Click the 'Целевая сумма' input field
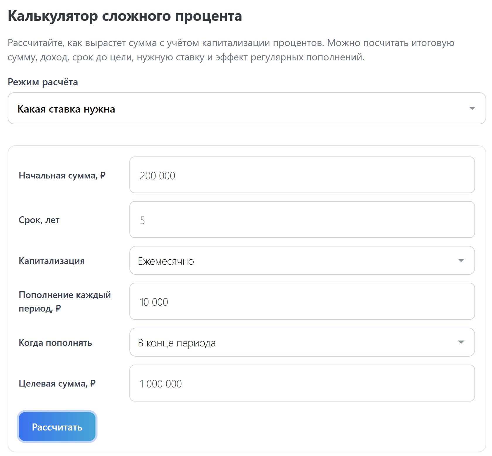This screenshot has width=492, height=456. (302, 383)
